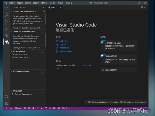The image size is (155, 116).
Task: Open the 编辑(E) menu
Action: point(20,3)
